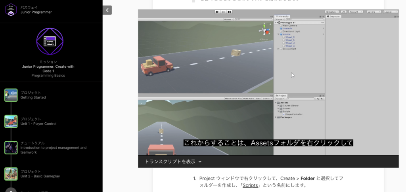Click the Pause button in Unity toolbar
The width and height of the screenshot is (406, 192).
[223, 12]
